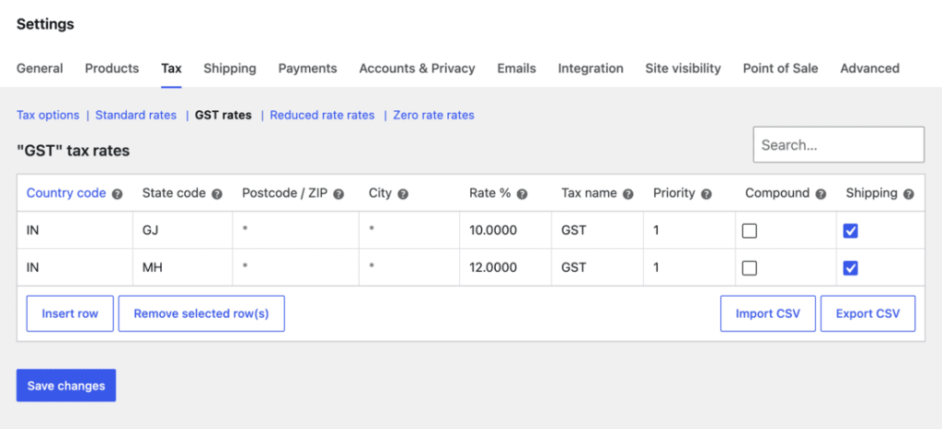The height and width of the screenshot is (429, 942).
Task: Uncheck Shipping checkbox for MH row
Action: (850, 268)
